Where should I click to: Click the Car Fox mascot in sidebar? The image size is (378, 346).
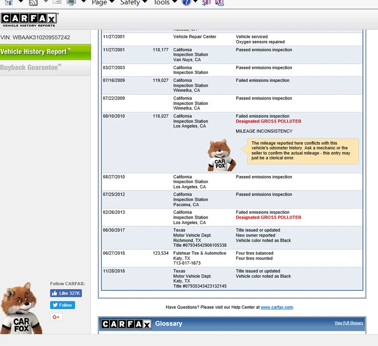point(21,309)
